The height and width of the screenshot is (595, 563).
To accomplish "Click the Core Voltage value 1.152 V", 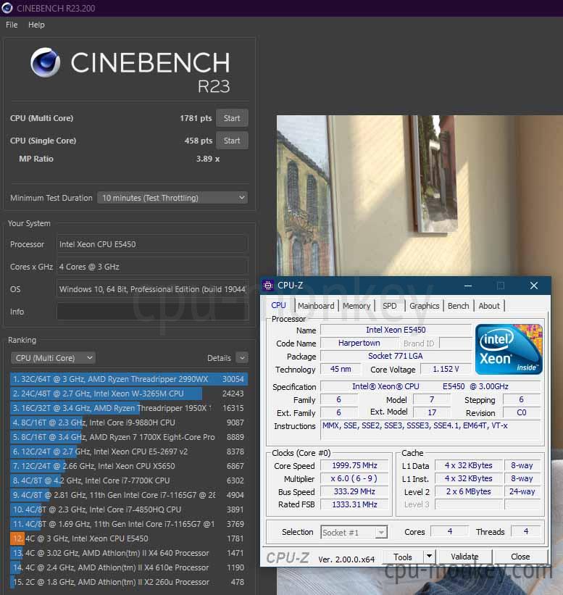I will coord(446,369).
